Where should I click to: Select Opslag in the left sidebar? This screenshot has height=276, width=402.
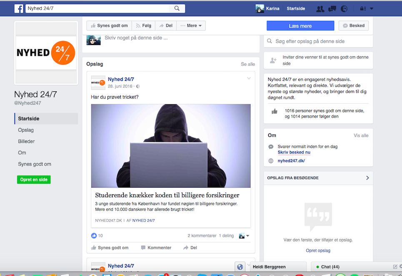coord(26,130)
